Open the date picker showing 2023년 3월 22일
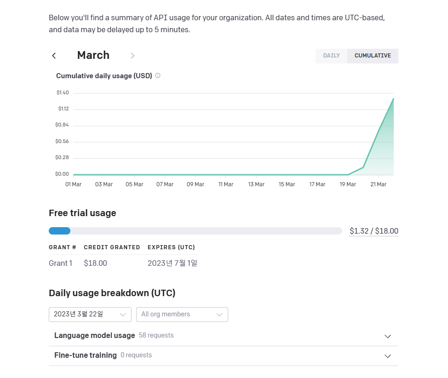448x378 pixels. tap(90, 315)
